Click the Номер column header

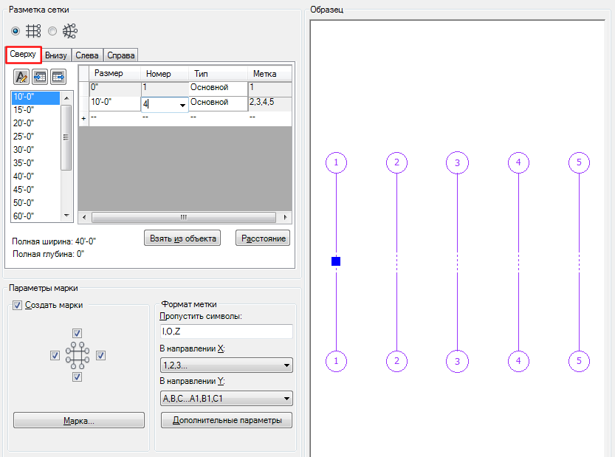coord(165,73)
